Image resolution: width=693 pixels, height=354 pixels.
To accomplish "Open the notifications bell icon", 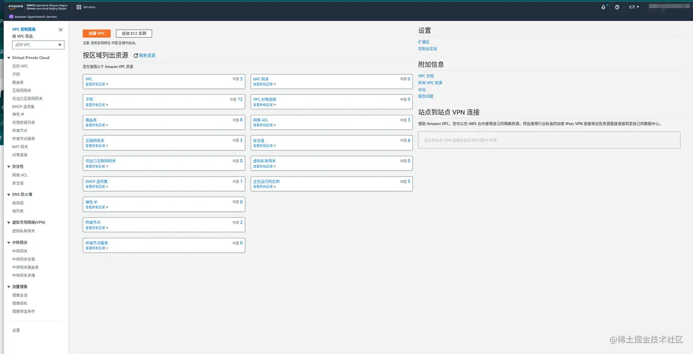I will [603, 7].
